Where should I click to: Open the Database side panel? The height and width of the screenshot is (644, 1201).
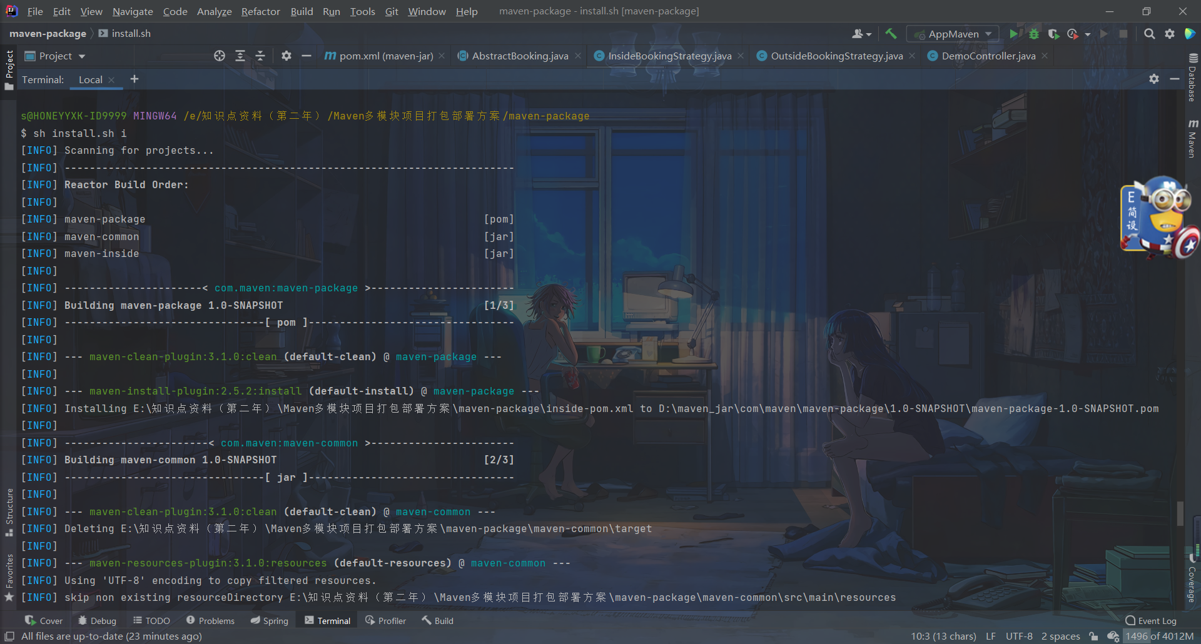click(x=1192, y=77)
